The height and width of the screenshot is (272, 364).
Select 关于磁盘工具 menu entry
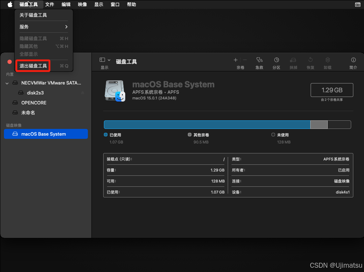(x=44, y=15)
